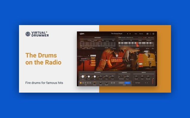Click the Decay knob in instrument settings
190x118 pixels.
pos(95,83)
